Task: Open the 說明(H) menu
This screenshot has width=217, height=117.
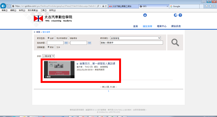Action: [x=53, y=10]
